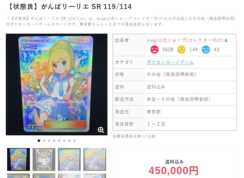Image resolution: width=244 pixels, height=178 pixels.
Task: Click the main リーリエ card image
Action: (x=57, y=84)
